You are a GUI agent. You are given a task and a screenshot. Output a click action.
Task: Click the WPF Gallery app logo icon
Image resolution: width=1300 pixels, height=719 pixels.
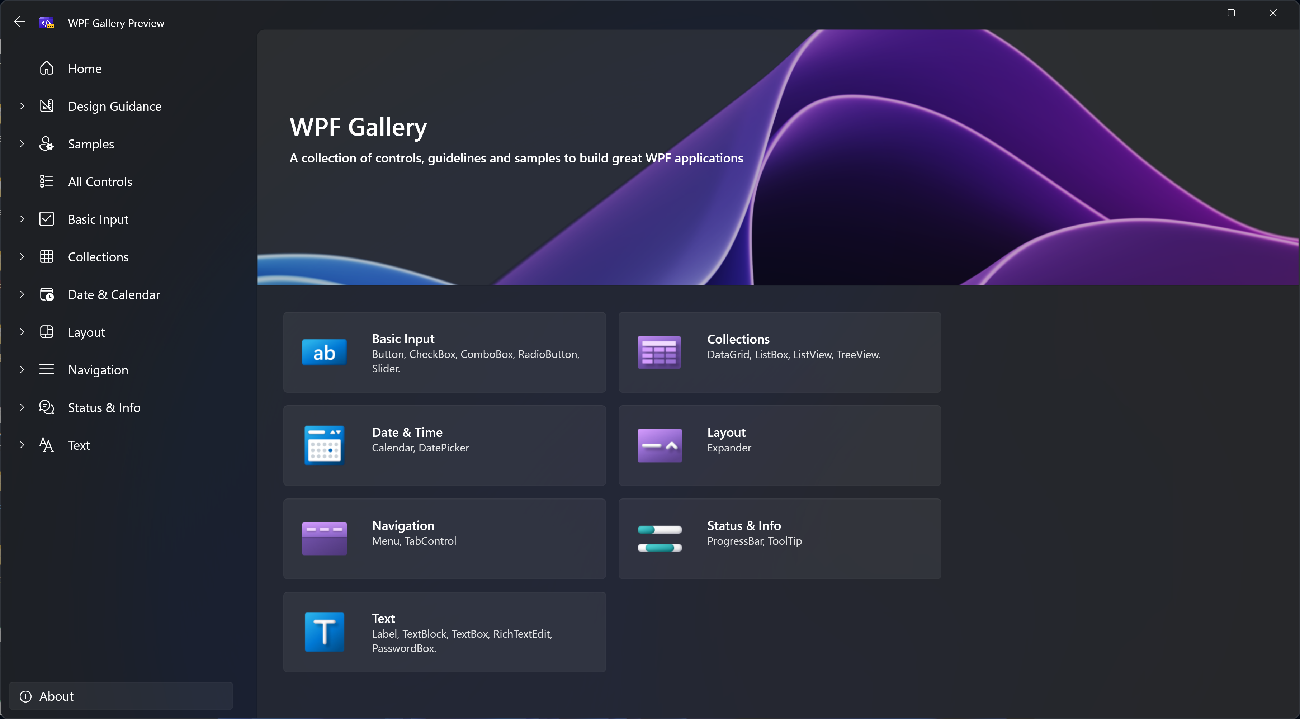[46, 23]
